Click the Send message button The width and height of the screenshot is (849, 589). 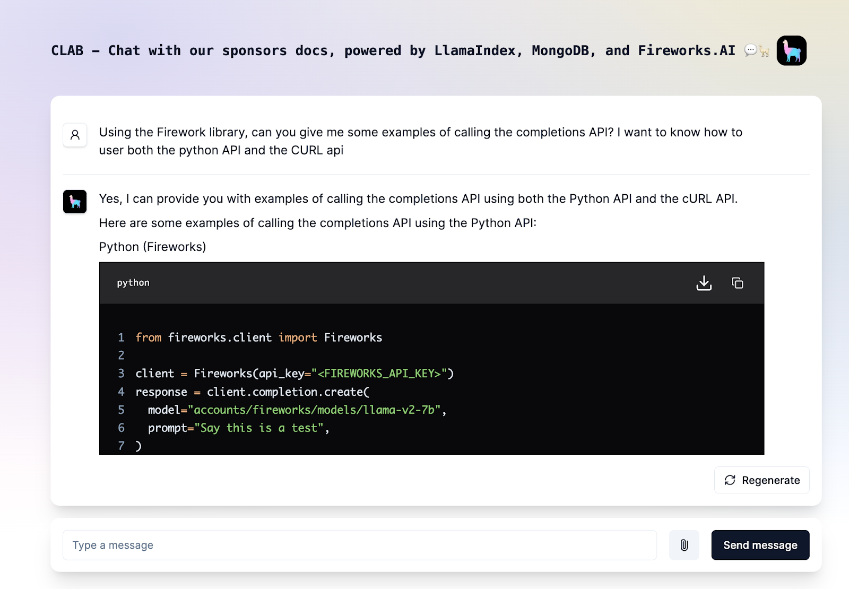760,545
